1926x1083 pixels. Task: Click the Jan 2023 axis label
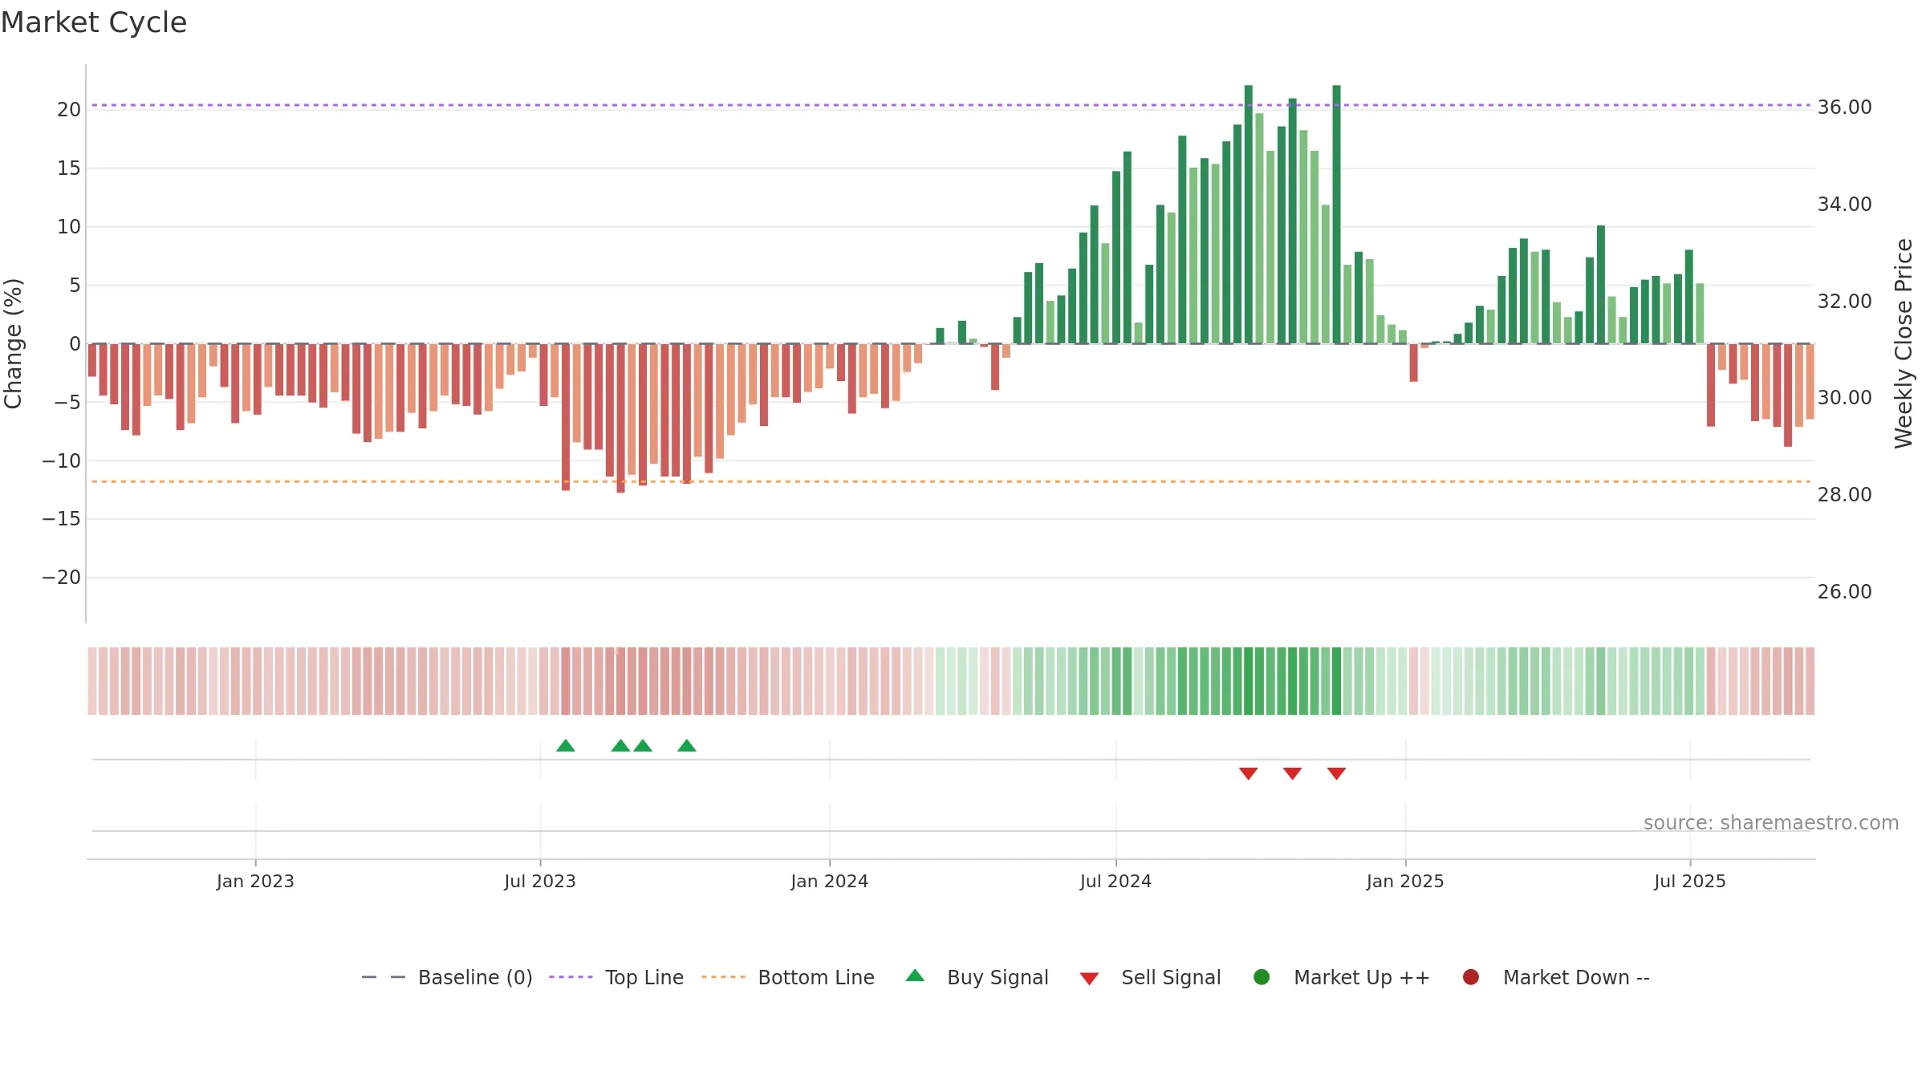click(x=255, y=881)
